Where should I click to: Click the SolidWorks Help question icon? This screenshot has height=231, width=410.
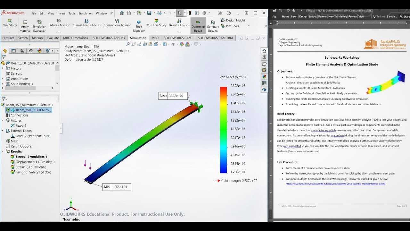pos(229,13)
